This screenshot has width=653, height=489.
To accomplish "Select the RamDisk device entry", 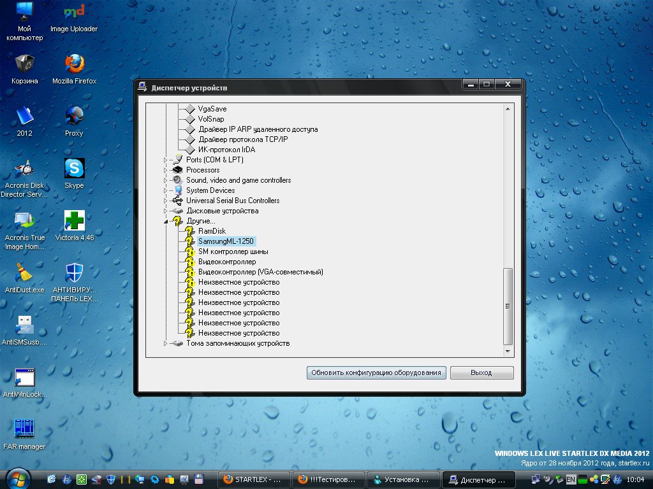I will 212,231.
